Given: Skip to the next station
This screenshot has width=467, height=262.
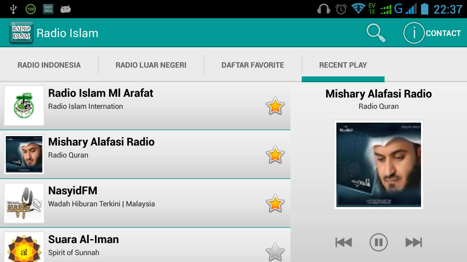Looking at the screenshot, I should (x=414, y=242).
